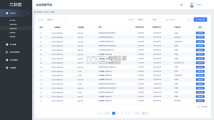Image resolution: width=214 pixels, height=120 pixels.
Task: Click the circular icon for 供应链管理
Action: click(7, 60)
